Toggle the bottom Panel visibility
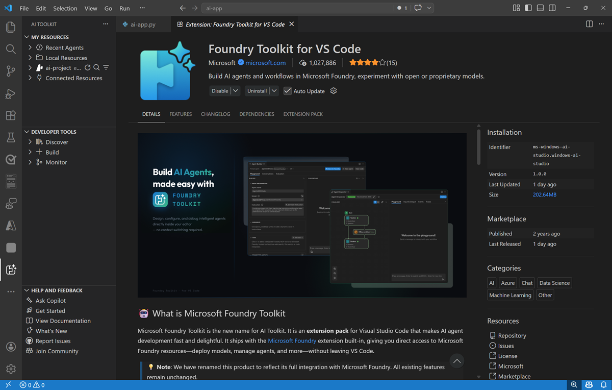612x390 pixels. tap(540, 8)
